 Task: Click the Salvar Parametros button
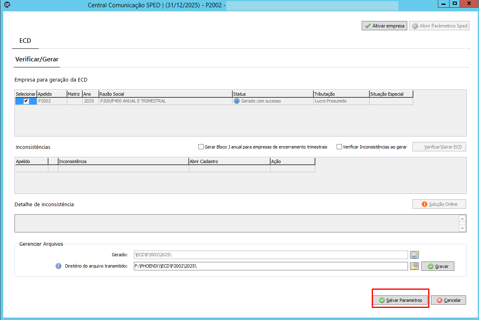point(400,300)
